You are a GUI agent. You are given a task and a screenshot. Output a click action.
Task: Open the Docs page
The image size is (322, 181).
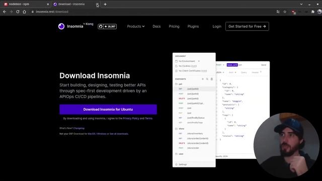(156, 26)
